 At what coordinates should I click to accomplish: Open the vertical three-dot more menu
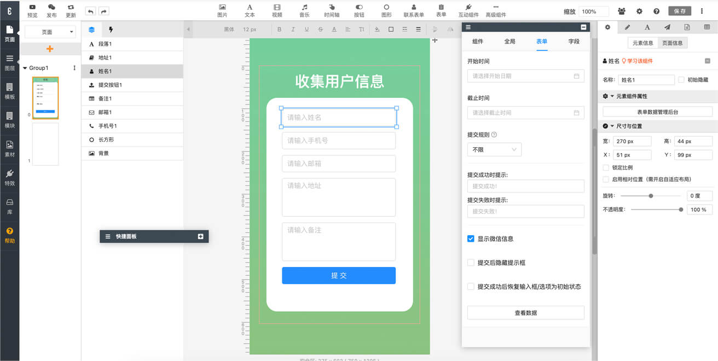coord(702,11)
